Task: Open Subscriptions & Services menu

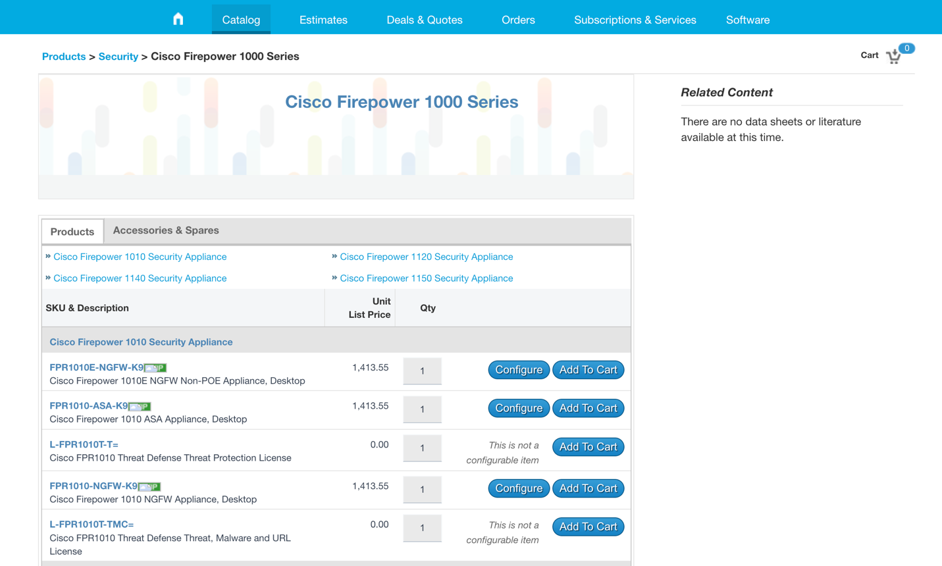Action: coord(635,20)
